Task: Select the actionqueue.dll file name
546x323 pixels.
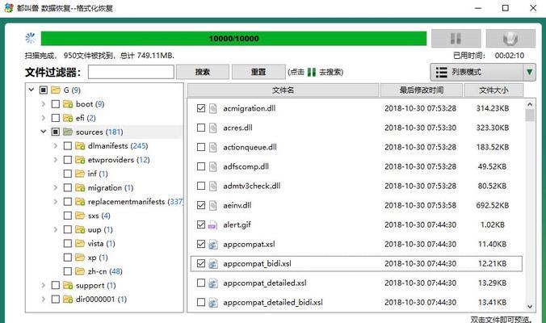Action: coord(250,147)
